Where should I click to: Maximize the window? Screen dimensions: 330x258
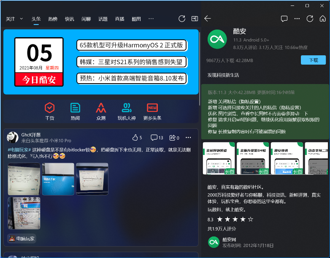(x=307, y=5)
